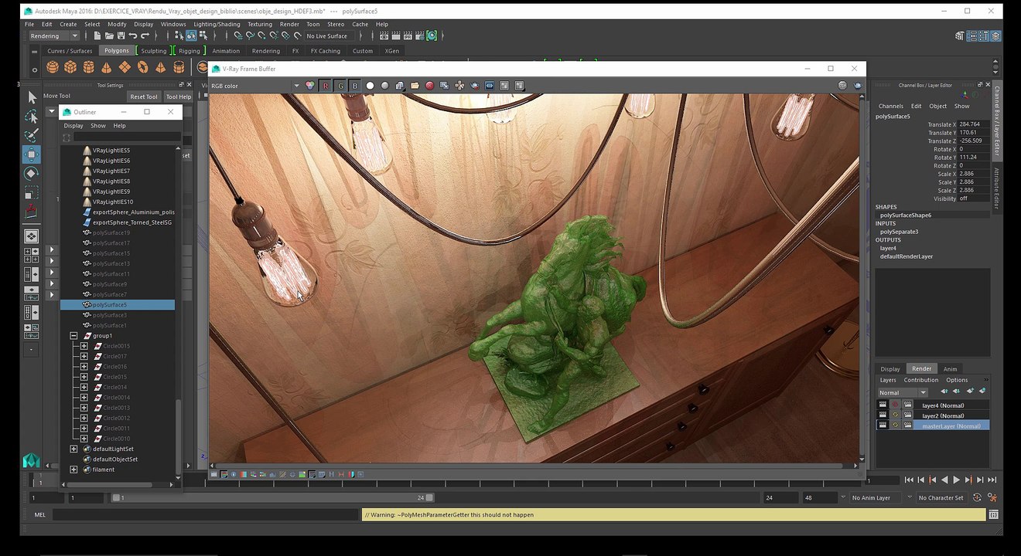Toggle renderable flag for layer4
This screenshot has width=1021, height=556.
coord(883,405)
